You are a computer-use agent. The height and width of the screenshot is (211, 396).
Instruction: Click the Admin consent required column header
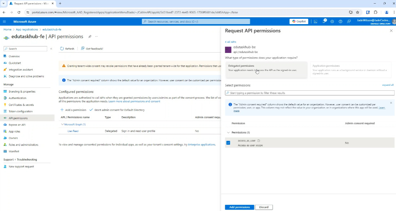pyautogui.click(x=360, y=124)
